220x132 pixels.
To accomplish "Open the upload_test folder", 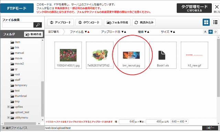I will (20, 112).
